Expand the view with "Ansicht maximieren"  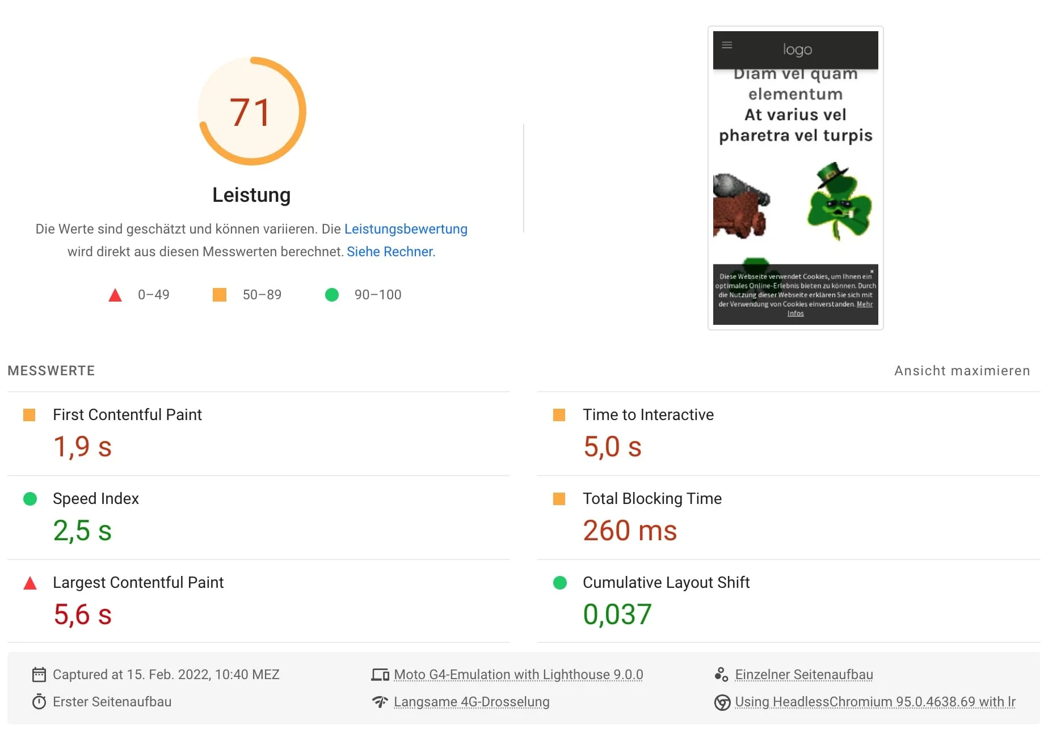point(962,370)
